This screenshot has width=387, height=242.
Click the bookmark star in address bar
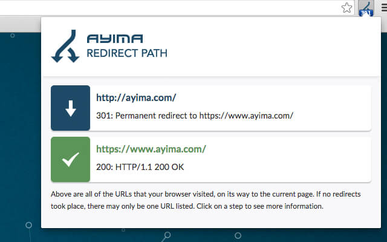click(x=346, y=7)
